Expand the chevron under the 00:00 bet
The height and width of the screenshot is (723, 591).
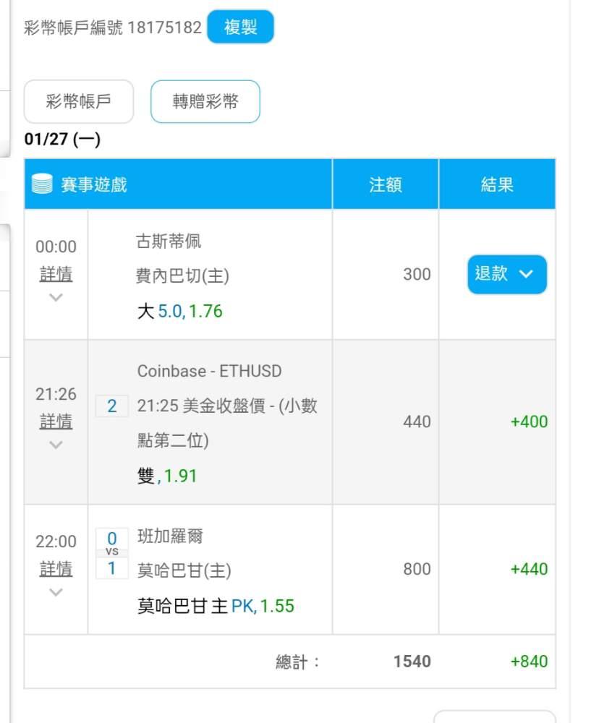pos(56,297)
